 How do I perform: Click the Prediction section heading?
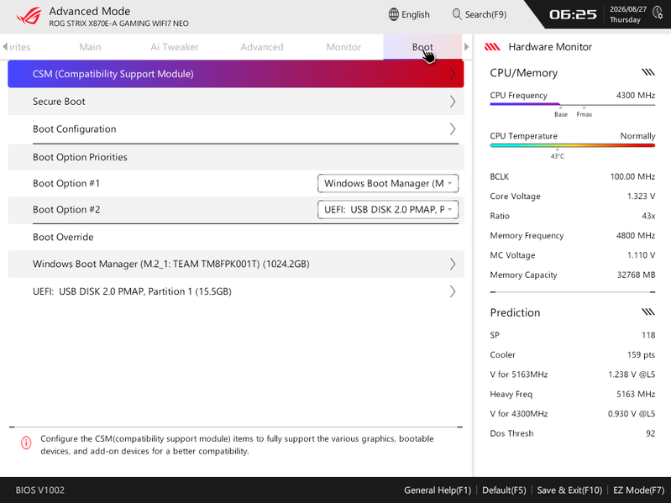pos(515,312)
